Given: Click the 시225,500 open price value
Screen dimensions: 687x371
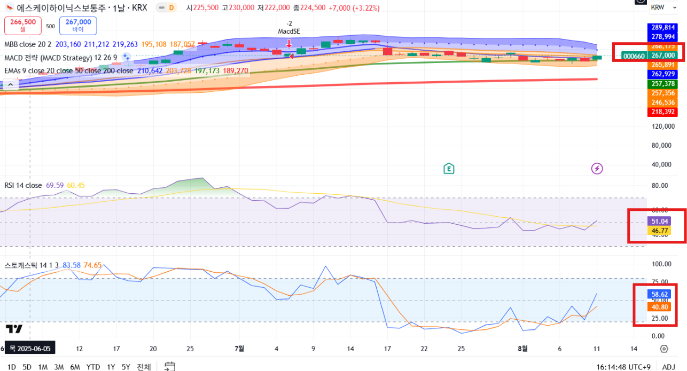Looking at the screenshot, I should (x=202, y=8).
